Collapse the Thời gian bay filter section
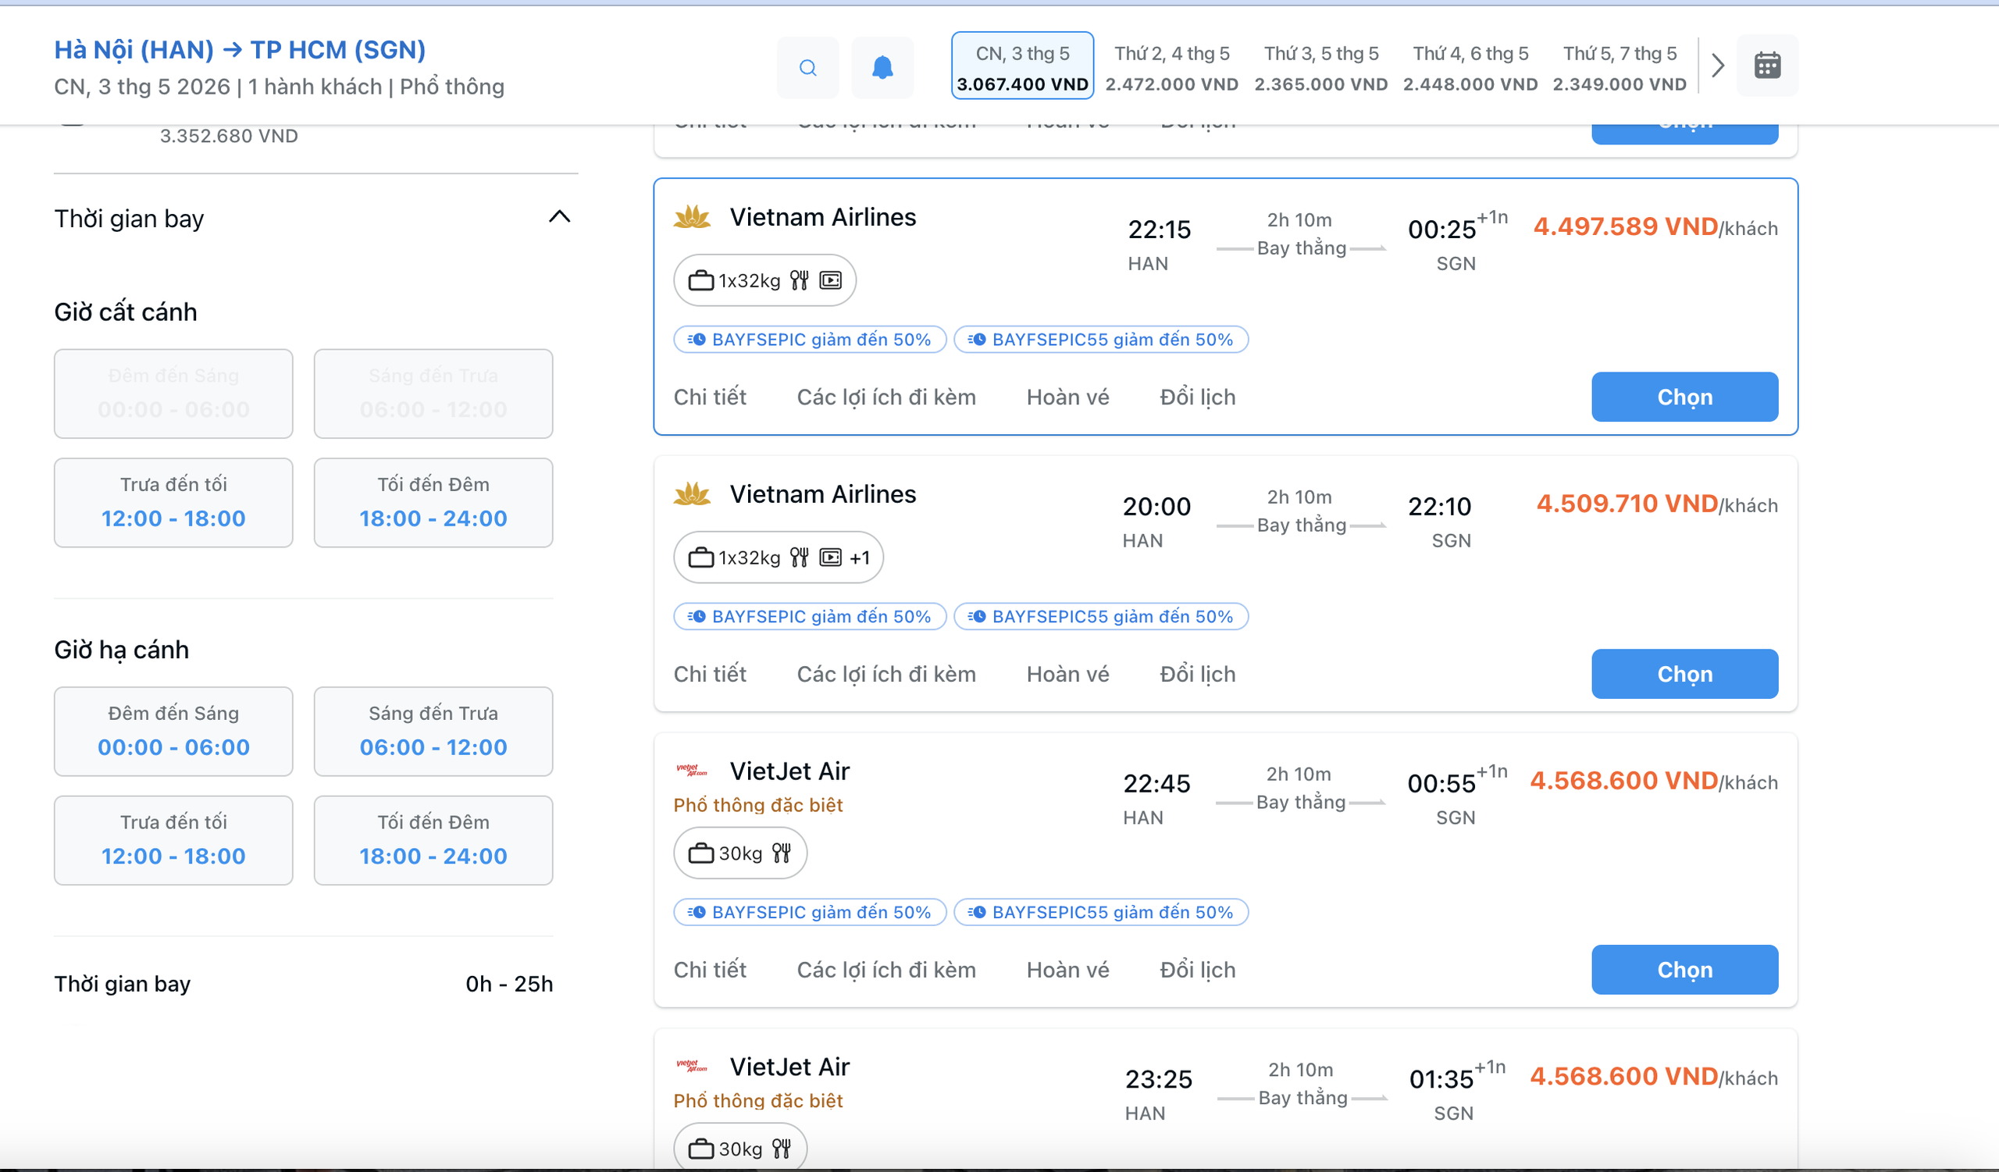This screenshot has width=1999, height=1172. point(559,217)
